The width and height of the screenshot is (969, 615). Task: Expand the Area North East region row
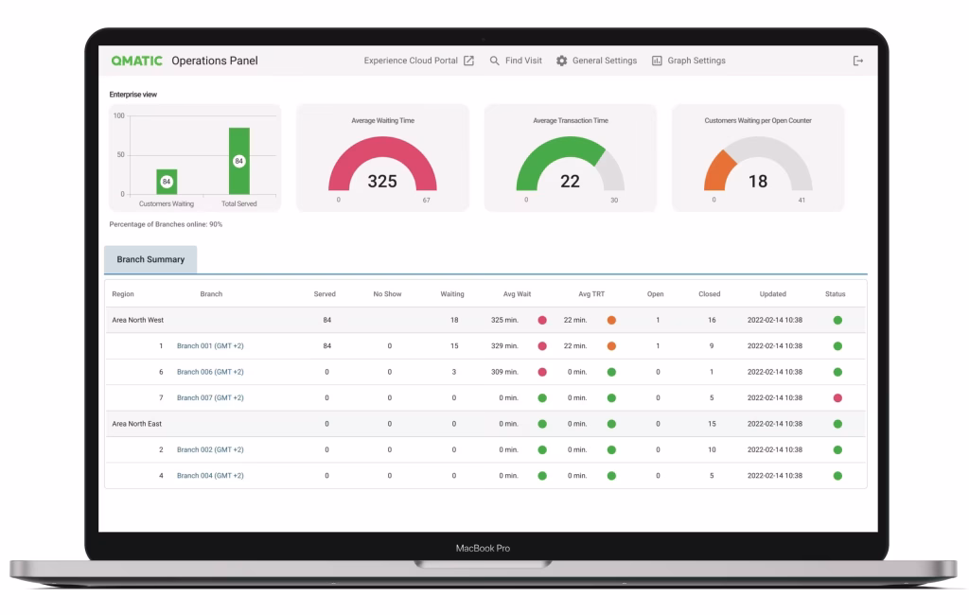pos(137,424)
